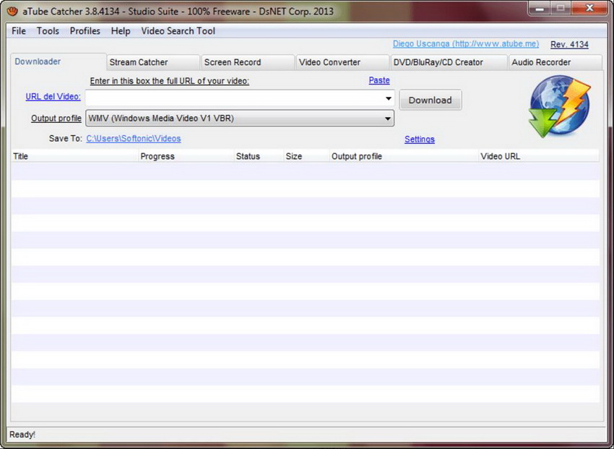Viewport: 614px width, 449px height.
Task: Open the Video Search Tool menu
Action: click(178, 31)
